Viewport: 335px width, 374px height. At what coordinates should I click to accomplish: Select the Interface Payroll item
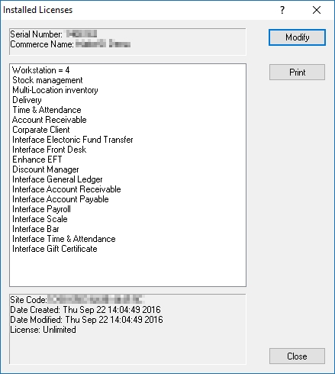(x=41, y=209)
